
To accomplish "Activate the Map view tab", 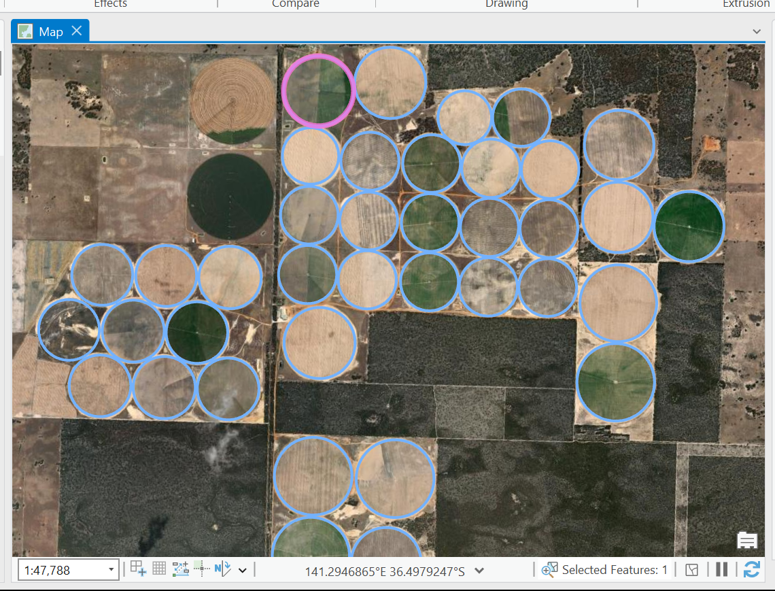I will [x=51, y=31].
